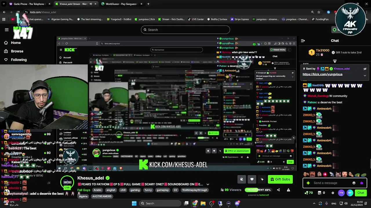
Task: Bookmark this page with the star icon
Action: (x=319, y=12)
